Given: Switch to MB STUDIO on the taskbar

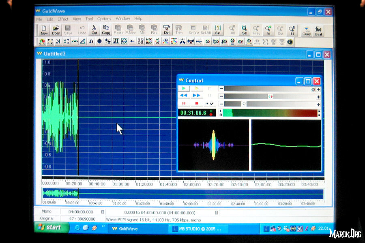Looking at the screenshot, I should pyautogui.click(x=198, y=229).
